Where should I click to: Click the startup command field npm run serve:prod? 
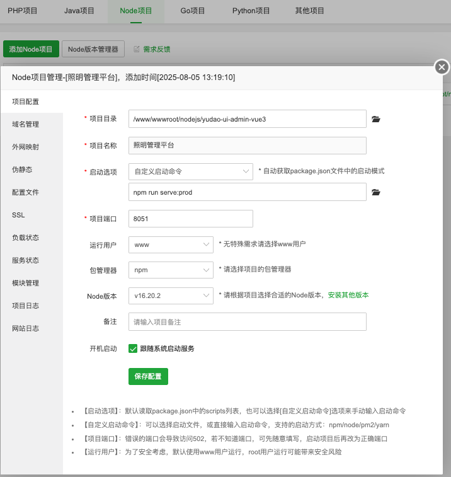pyautogui.click(x=248, y=192)
